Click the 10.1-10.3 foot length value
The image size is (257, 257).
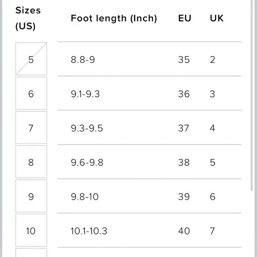[89, 231]
